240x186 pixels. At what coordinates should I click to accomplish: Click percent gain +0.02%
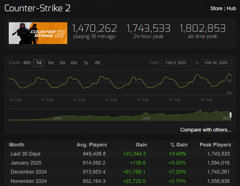coord(177,163)
